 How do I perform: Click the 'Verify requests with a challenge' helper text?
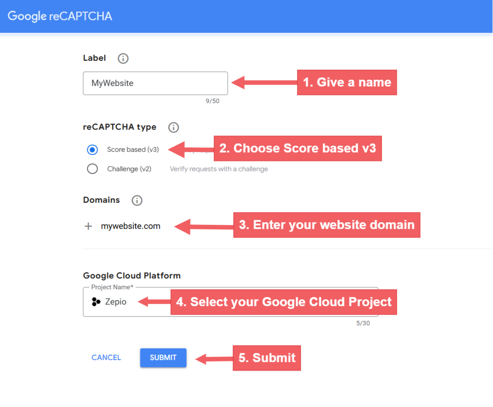pos(218,169)
